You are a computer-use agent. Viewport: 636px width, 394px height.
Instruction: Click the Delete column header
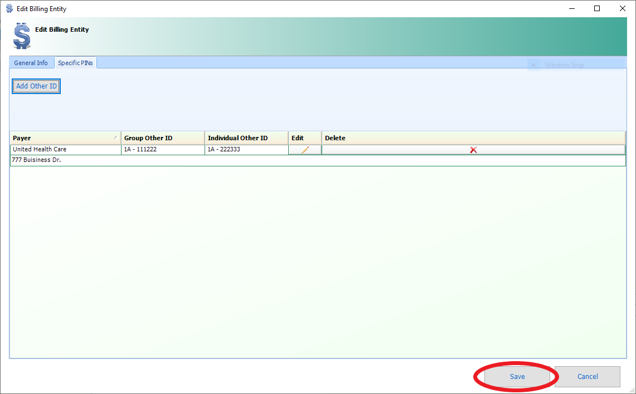473,138
